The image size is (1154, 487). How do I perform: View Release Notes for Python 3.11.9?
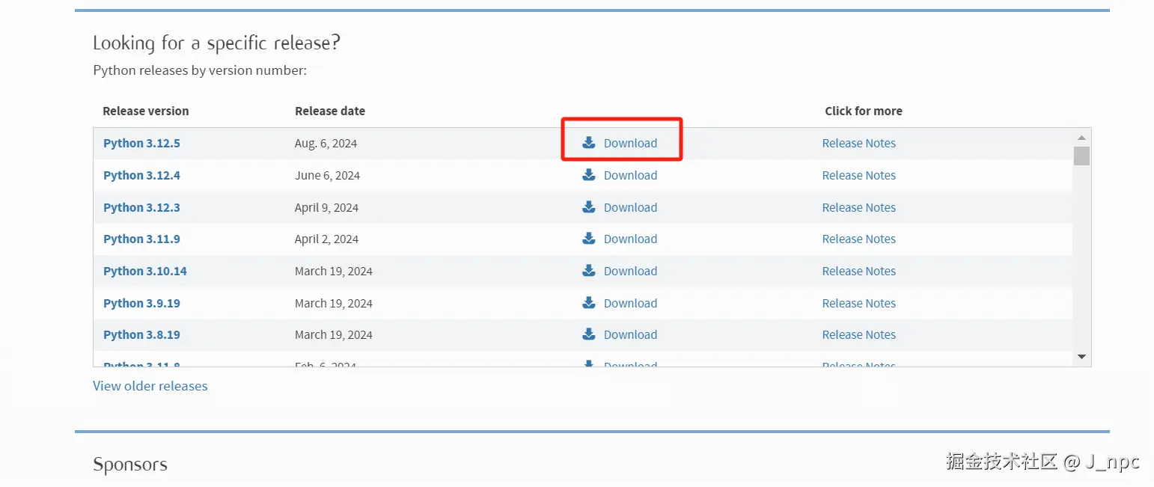pos(858,239)
